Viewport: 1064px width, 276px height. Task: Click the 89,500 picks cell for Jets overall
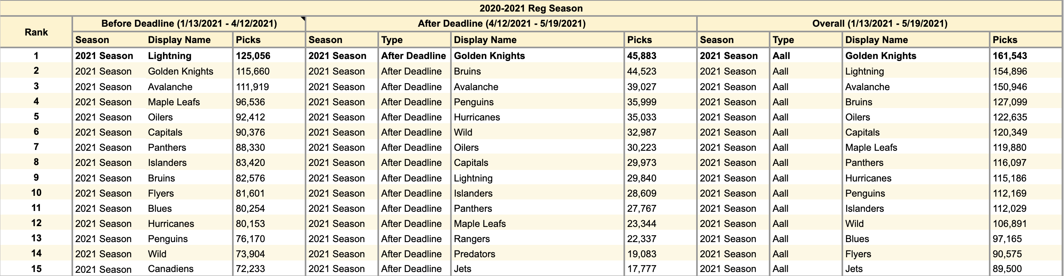click(1026, 269)
